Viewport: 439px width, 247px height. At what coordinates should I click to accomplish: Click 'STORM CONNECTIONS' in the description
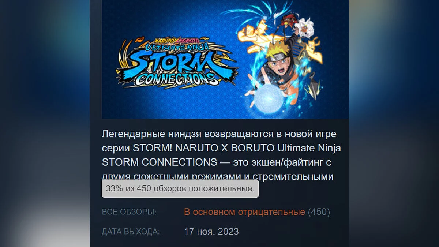tap(160, 162)
